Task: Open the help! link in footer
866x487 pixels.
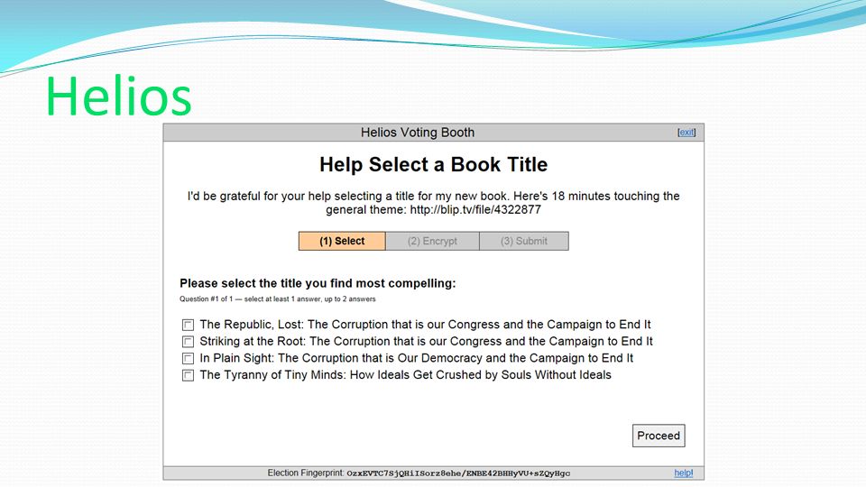Action: tap(683, 473)
